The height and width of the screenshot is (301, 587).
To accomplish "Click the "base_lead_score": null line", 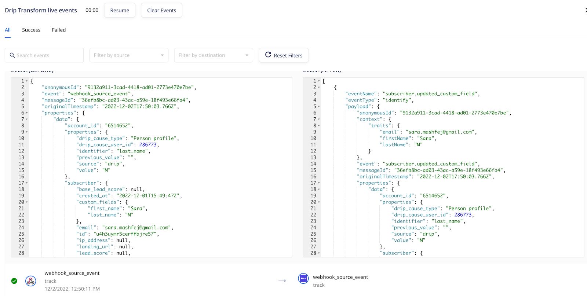I will click(110, 190).
